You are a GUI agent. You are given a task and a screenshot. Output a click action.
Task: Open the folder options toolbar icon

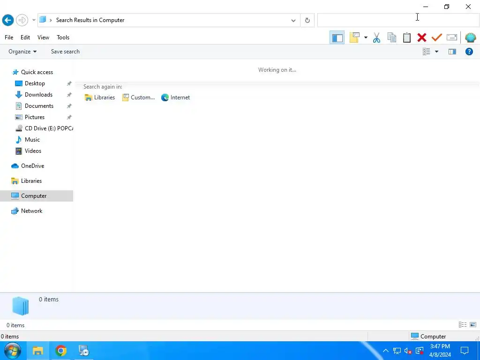(x=354, y=37)
